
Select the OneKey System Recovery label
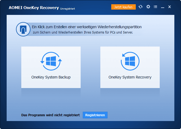[130, 77]
